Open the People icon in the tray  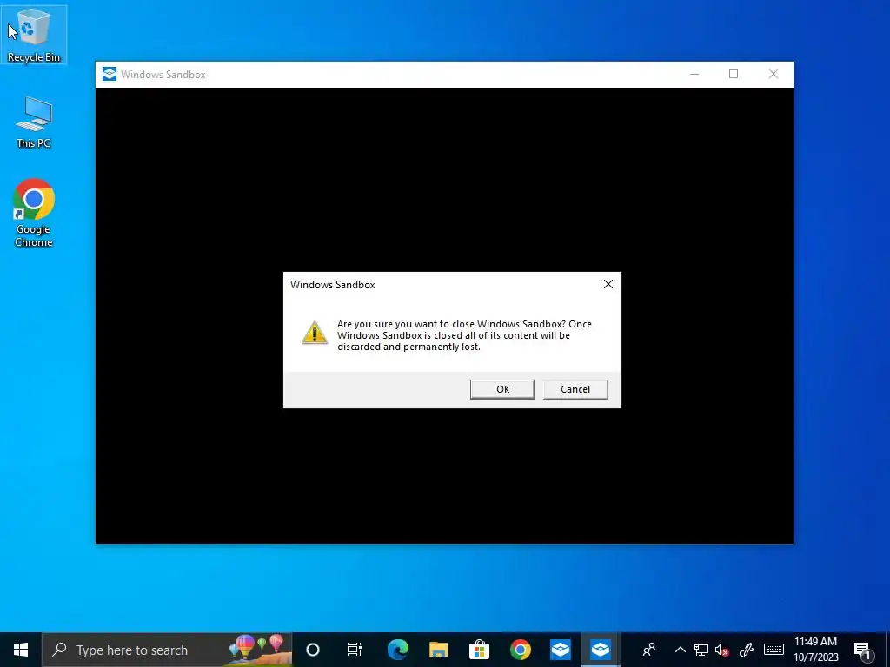pos(649,650)
